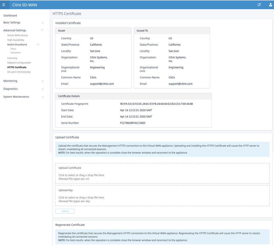Click Issuer Locality value San Jose

(x=95, y=51)
